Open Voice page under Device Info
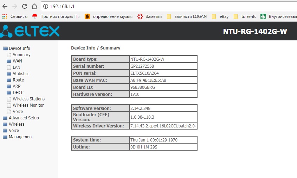The height and width of the screenshot is (178, 297). pyautogui.click(x=18, y=111)
